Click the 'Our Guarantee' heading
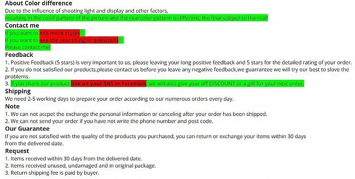Screen dimensions: 355x179 coord(27,129)
